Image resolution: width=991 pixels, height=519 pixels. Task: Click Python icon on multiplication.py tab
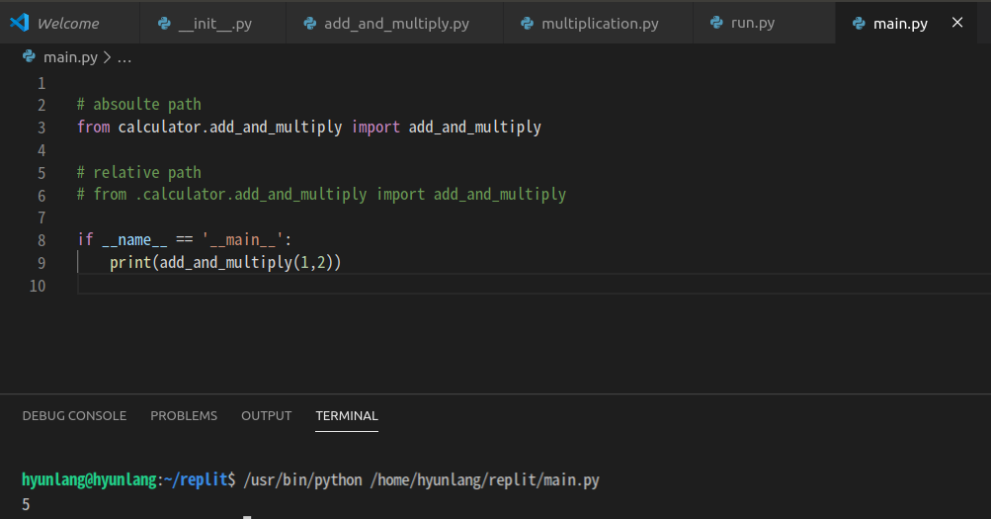pyautogui.click(x=527, y=24)
